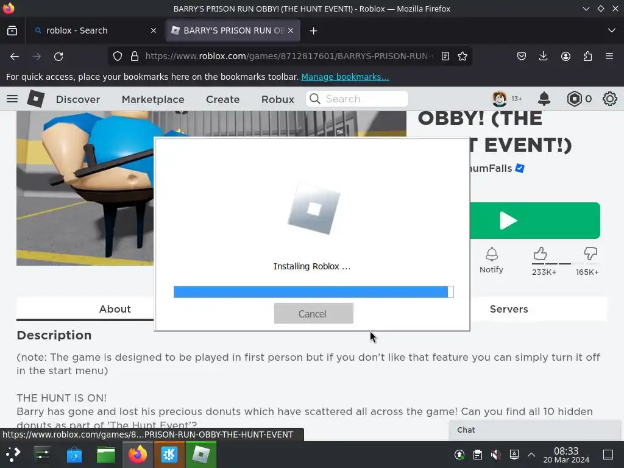This screenshot has height=468, width=624.
Task: Open System Settings from taskbar
Action: 42,454
